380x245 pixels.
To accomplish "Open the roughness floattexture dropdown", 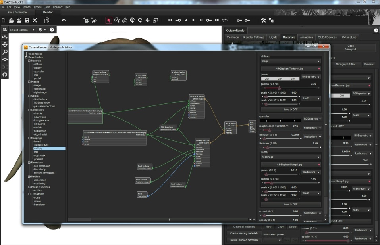I will (x=312, y=128).
